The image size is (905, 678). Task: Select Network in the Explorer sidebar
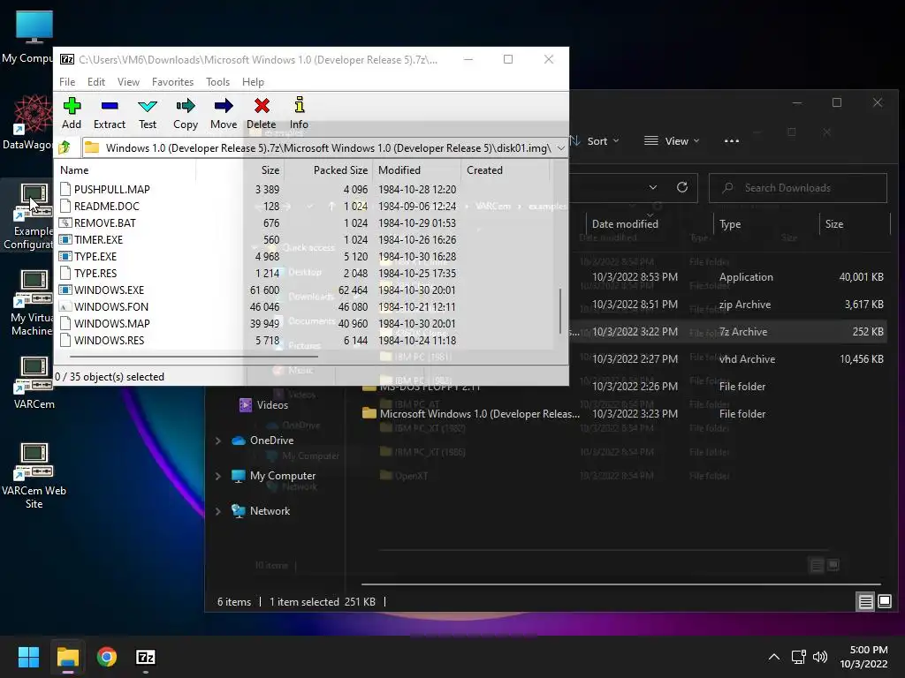[261, 511]
